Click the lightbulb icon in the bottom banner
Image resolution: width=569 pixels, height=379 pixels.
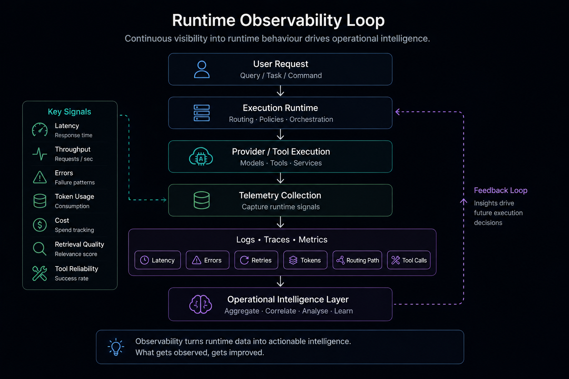click(x=116, y=347)
